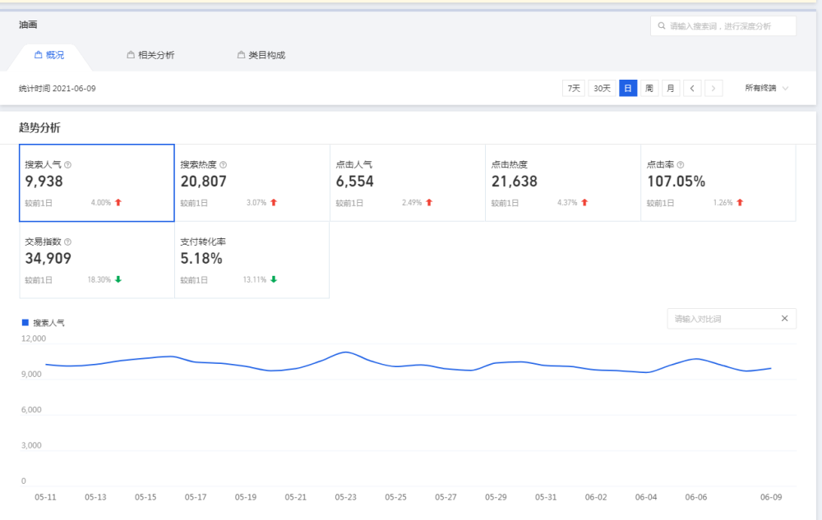Open the 概况 tab
822x520 pixels.
click(49, 55)
